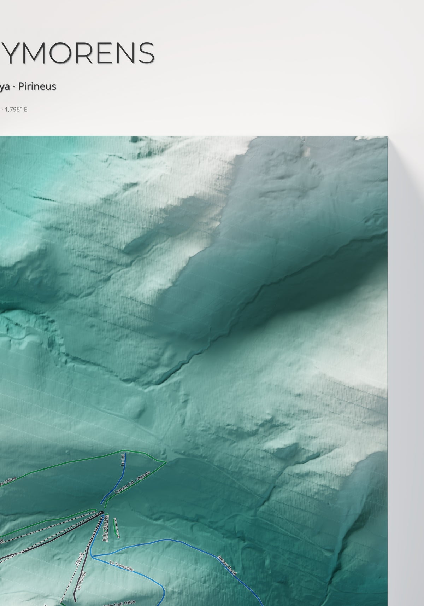Click the La Traversée piste label

pos(121,566)
